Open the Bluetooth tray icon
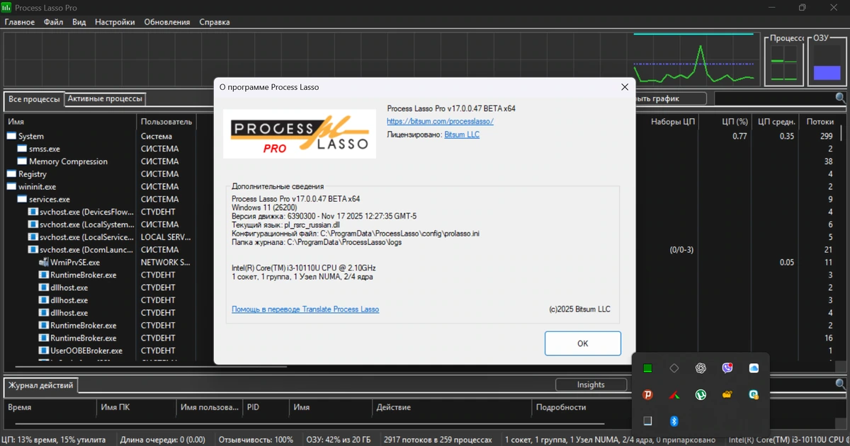The width and height of the screenshot is (850, 446). 674,421
